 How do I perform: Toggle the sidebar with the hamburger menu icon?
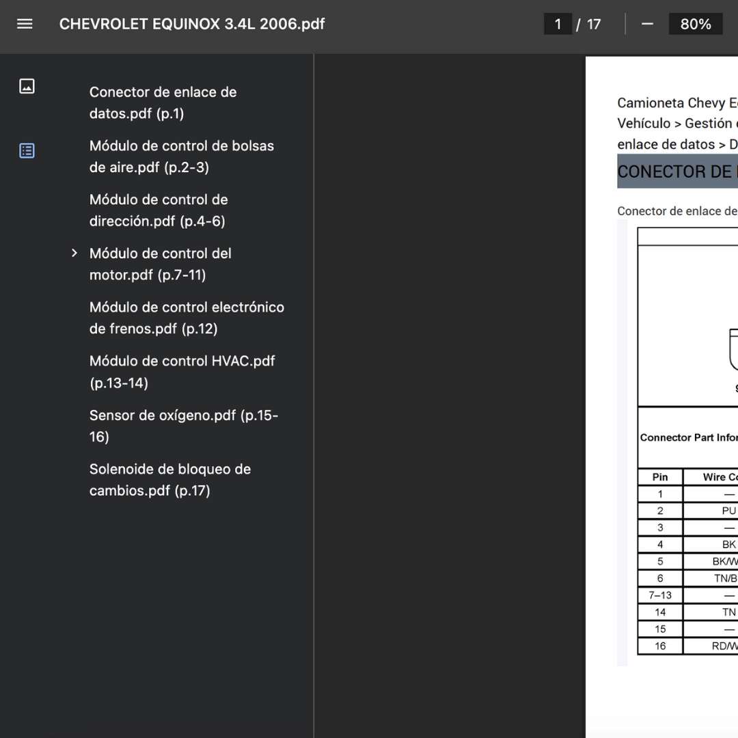(25, 24)
